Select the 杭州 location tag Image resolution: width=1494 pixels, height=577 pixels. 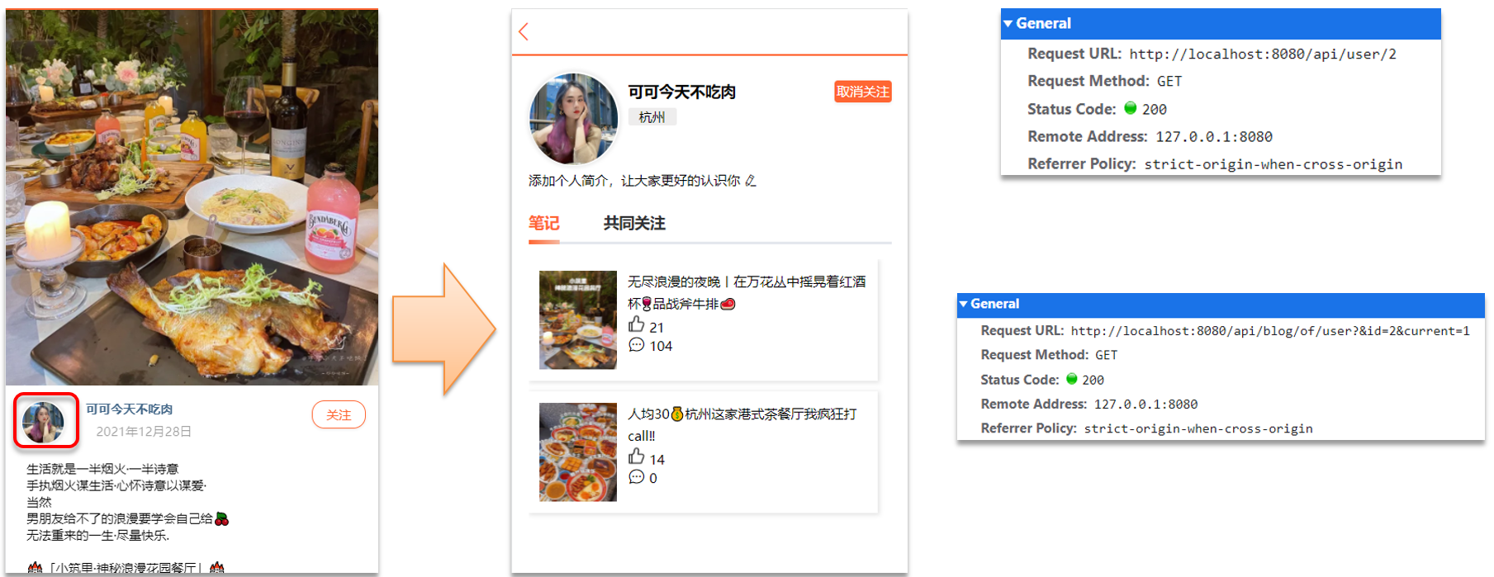[x=652, y=117]
